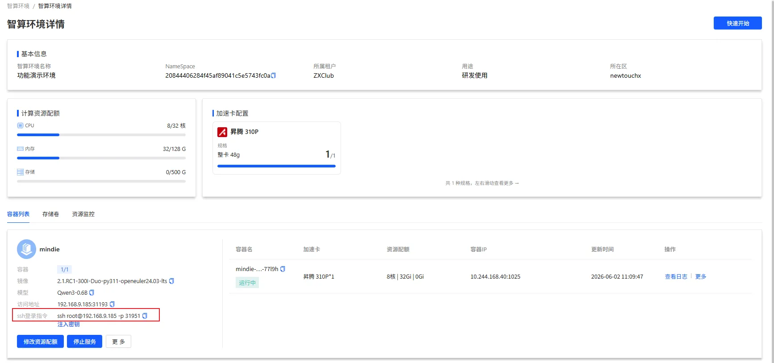
Task: Click the 运行中 status tag
Action: 247,283
